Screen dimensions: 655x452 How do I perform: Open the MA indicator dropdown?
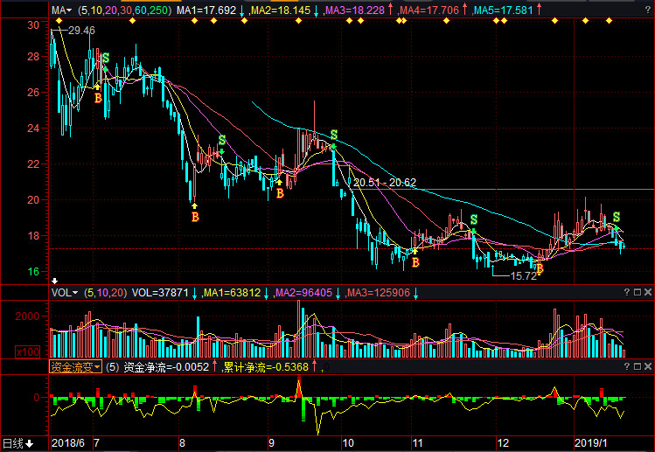[61, 10]
